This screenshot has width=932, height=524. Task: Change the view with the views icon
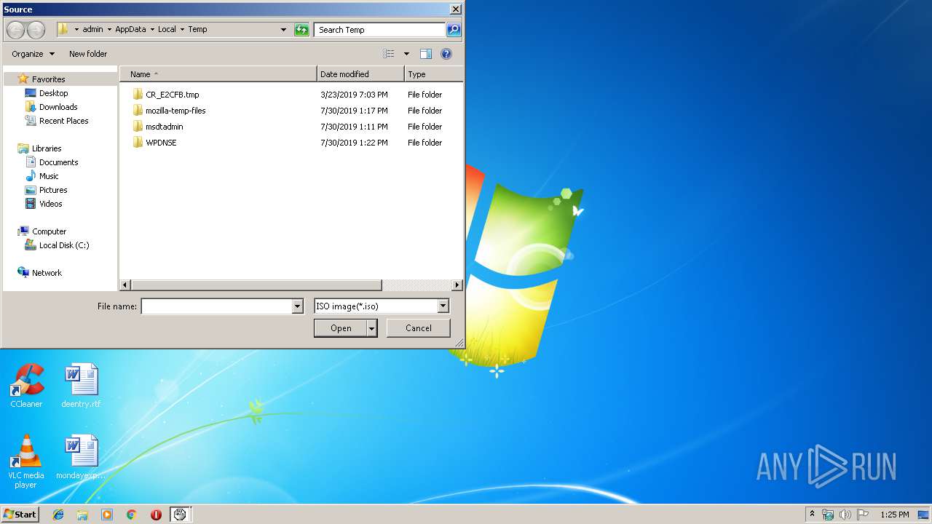point(389,54)
